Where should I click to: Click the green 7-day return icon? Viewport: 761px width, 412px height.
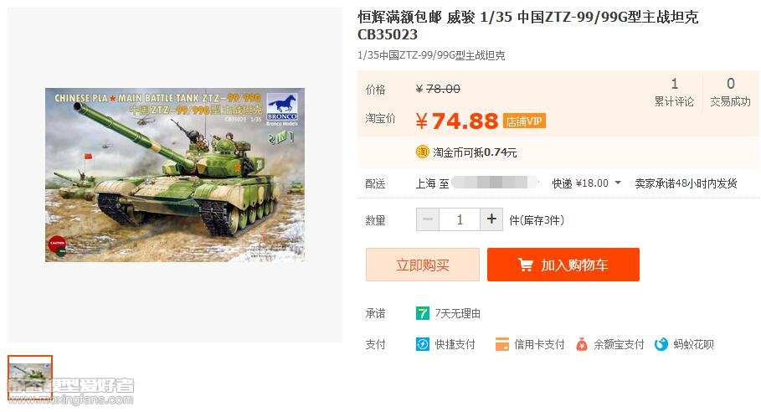(422, 313)
